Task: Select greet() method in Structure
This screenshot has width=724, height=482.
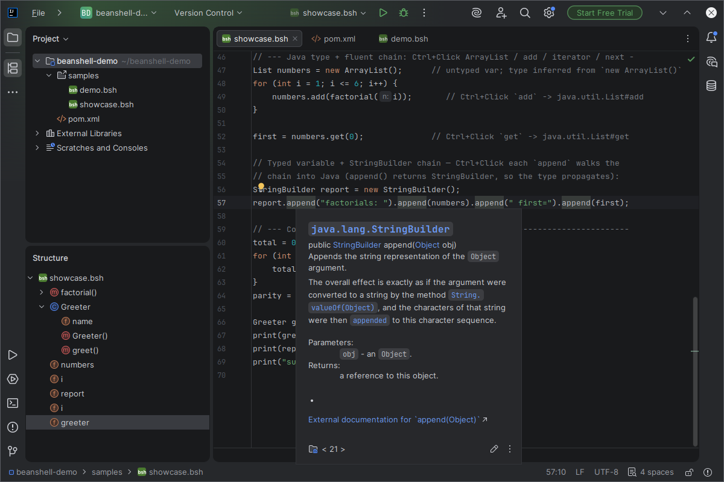Action: (x=85, y=350)
